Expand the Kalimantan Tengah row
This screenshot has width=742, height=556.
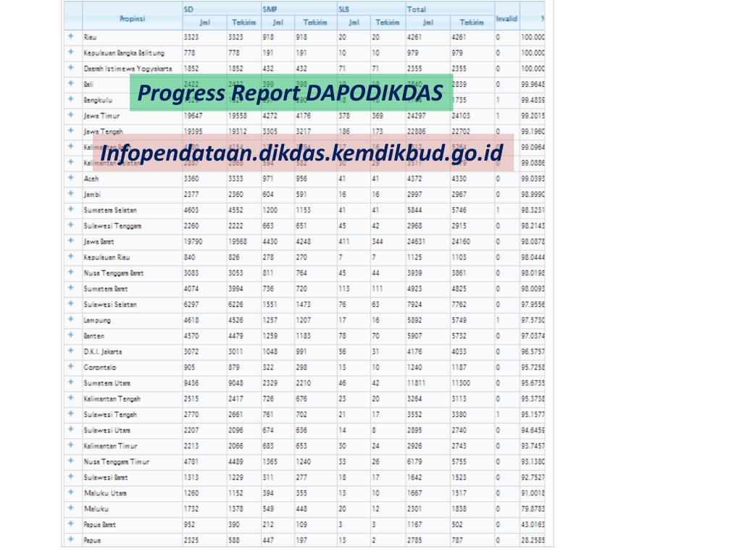coord(71,398)
